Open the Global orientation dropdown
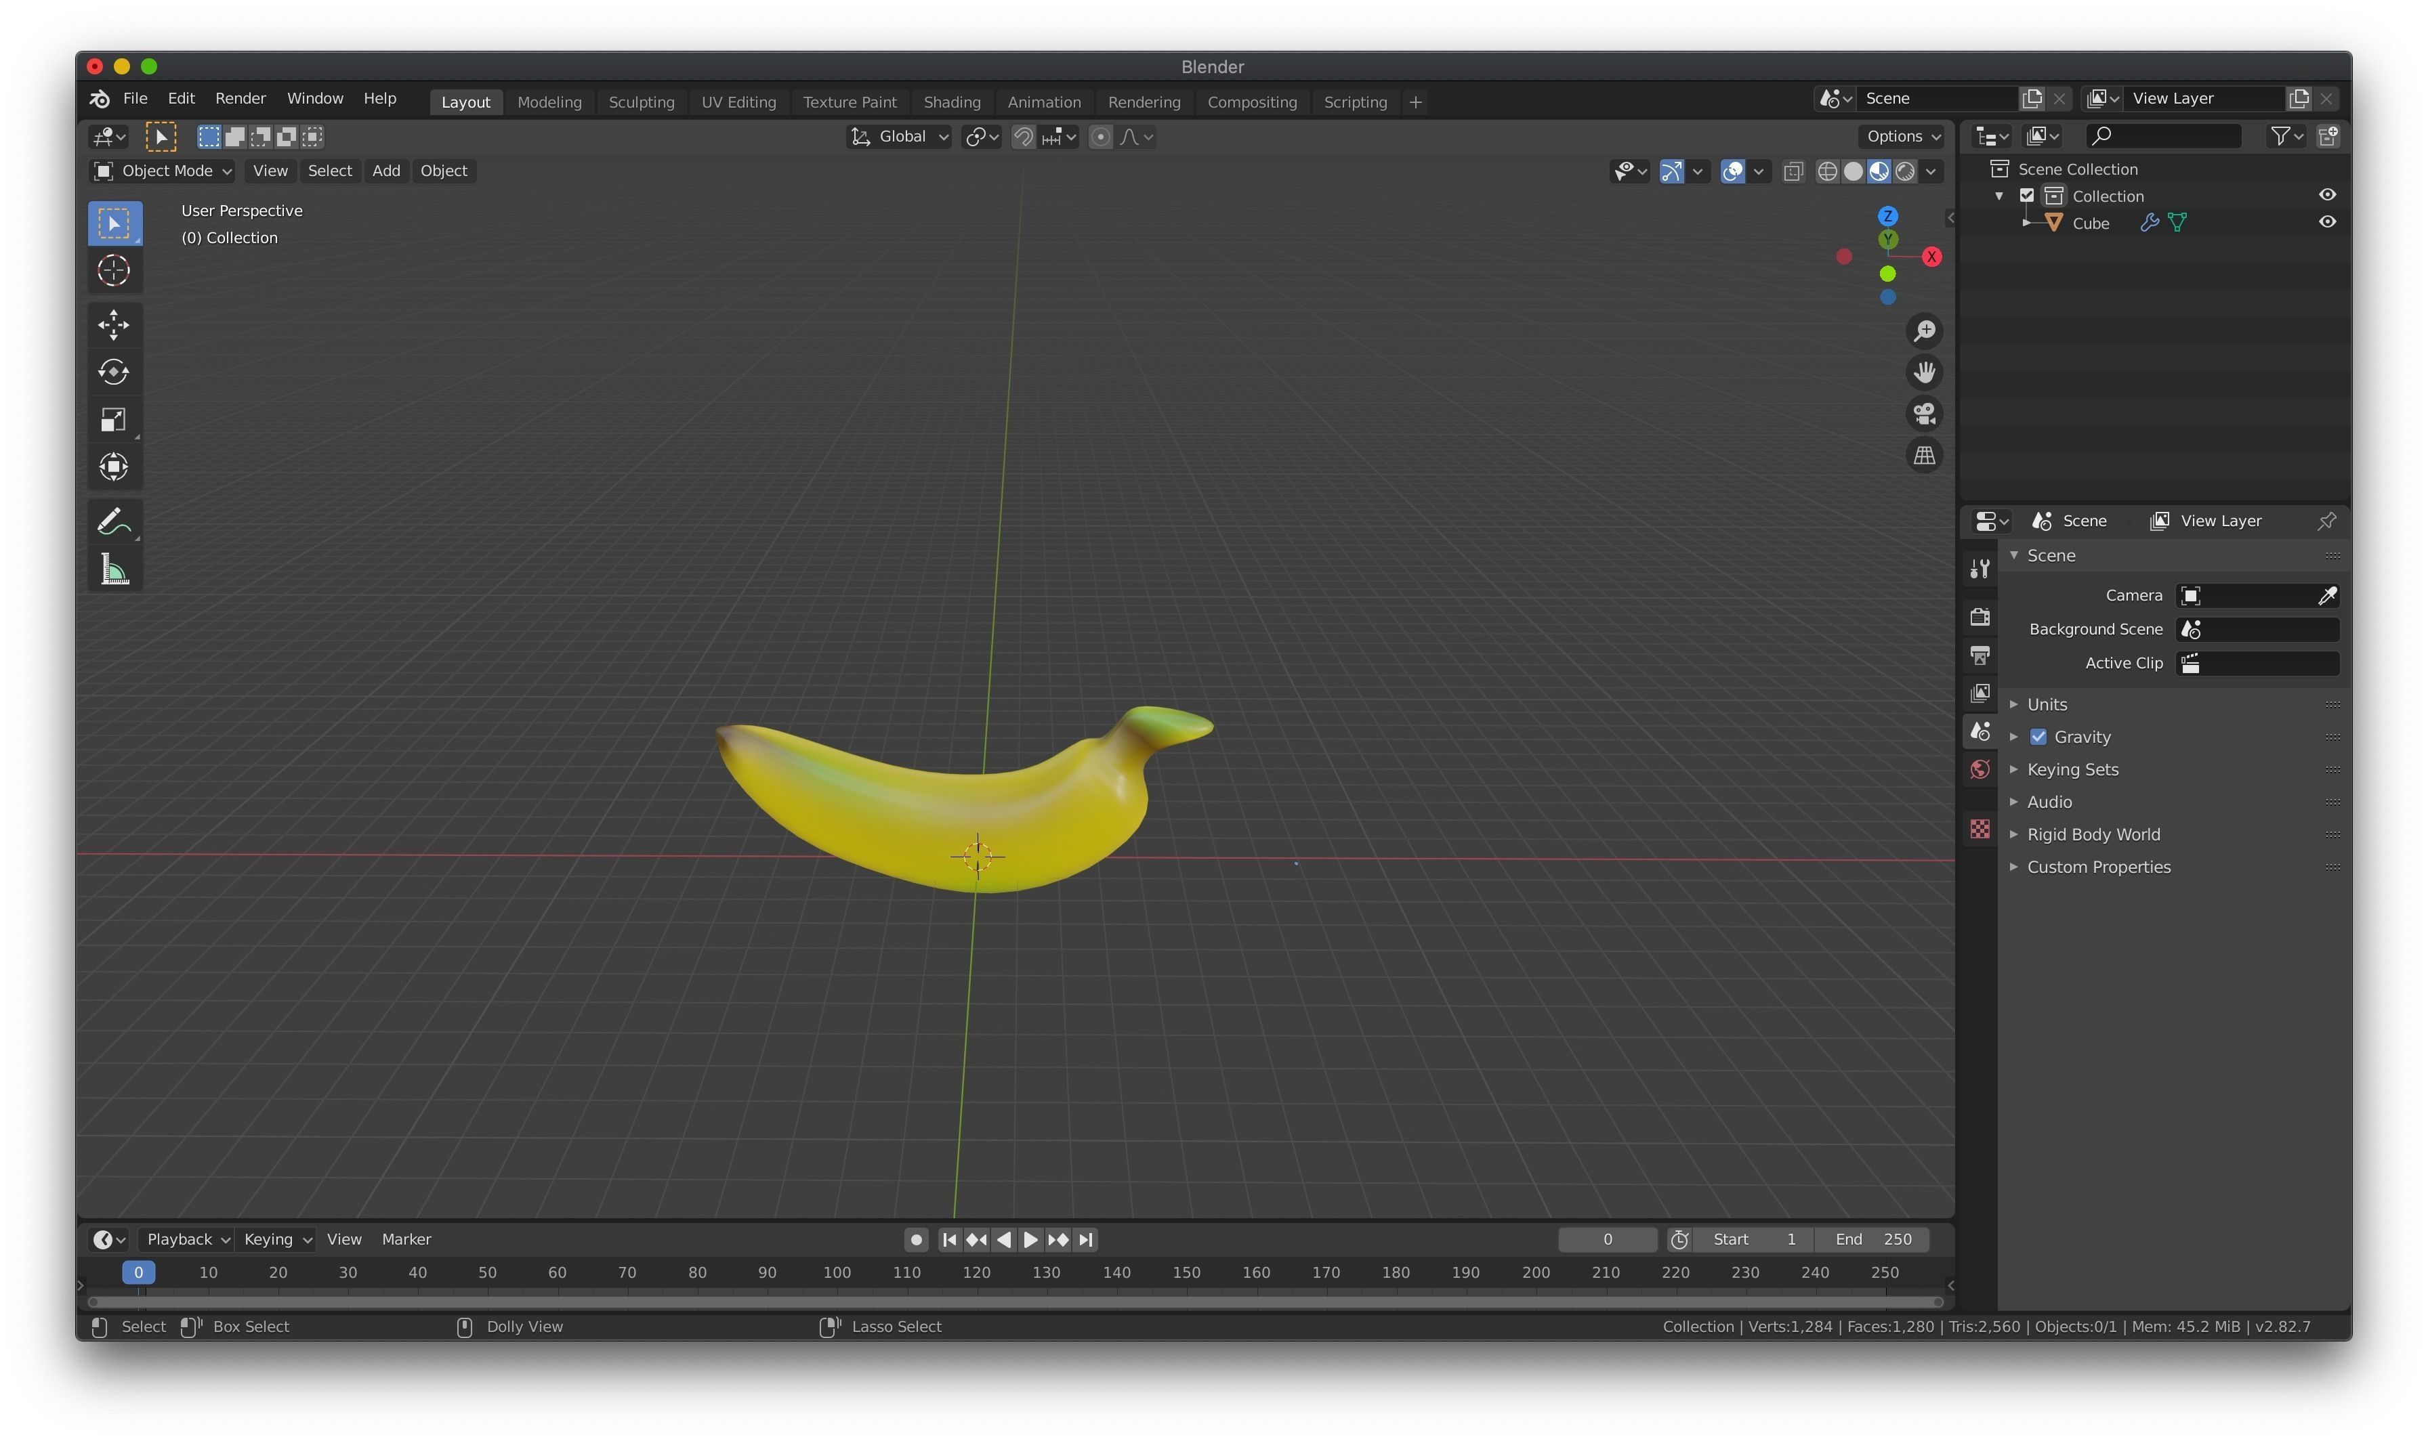The width and height of the screenshot is (2428, 1441). [900, 137]
